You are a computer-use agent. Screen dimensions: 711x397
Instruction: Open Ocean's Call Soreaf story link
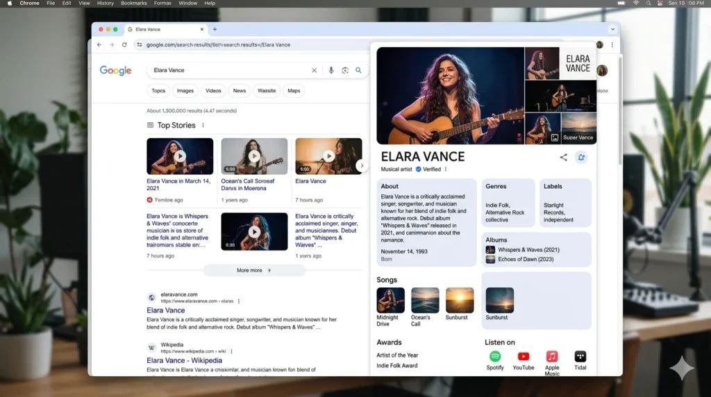(x=248, y=185)
